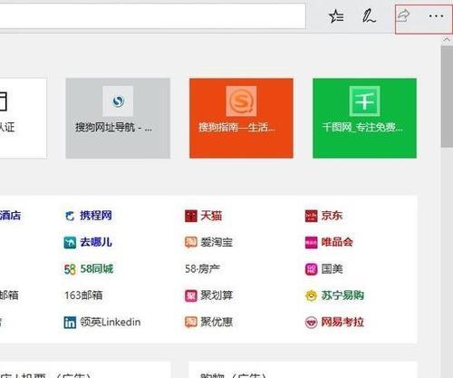
Task: Open the 千图网 green tile
Action: point(364,118)
